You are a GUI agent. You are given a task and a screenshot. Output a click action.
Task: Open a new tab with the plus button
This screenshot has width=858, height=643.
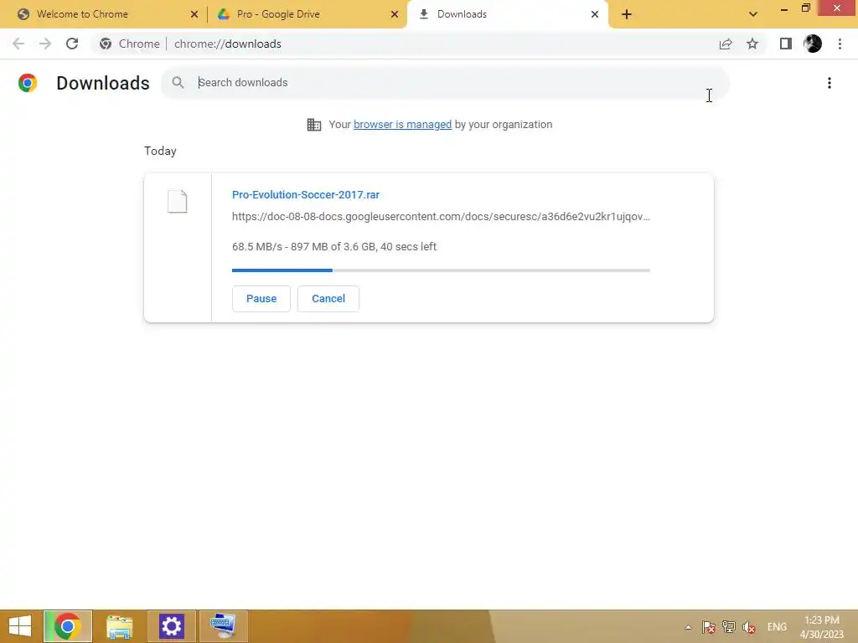(627, 14)
